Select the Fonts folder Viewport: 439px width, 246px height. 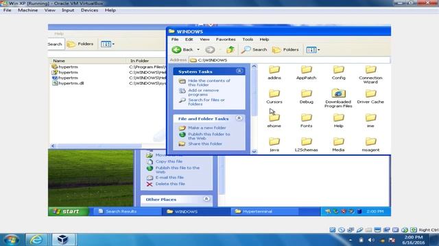[x=307, y=120]
